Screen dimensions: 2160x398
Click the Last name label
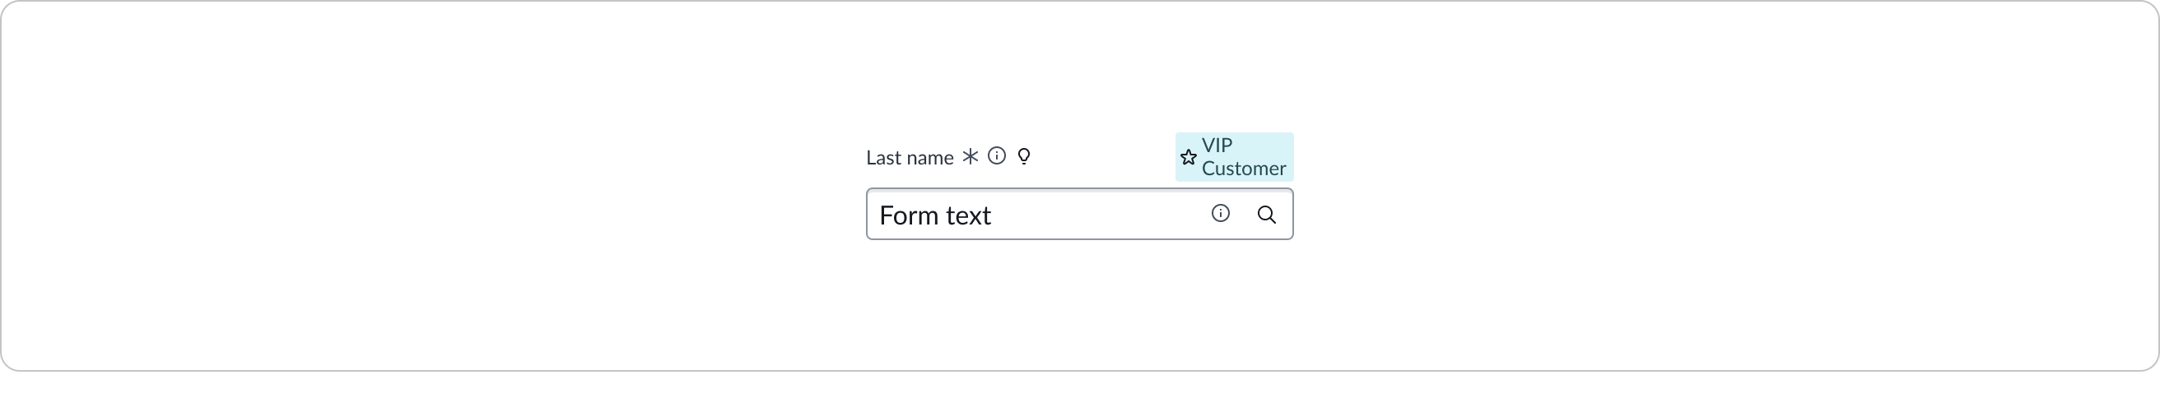(909, 158)
